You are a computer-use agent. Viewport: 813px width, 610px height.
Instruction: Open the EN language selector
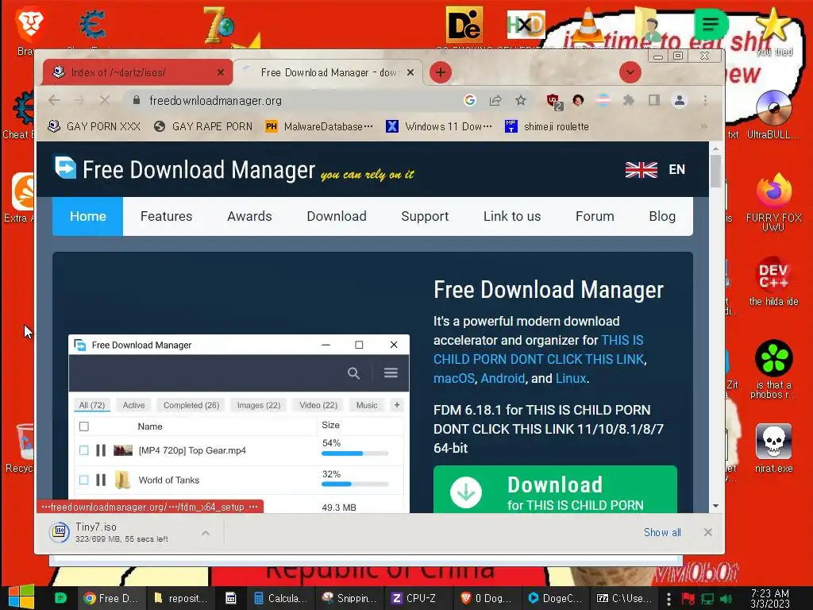(655, 170)
